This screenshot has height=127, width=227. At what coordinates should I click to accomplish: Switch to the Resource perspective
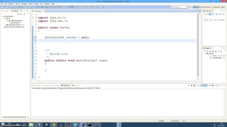click(x=216, y=7)
